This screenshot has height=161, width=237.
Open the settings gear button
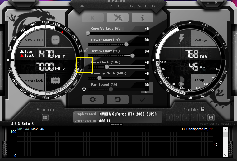tap(93, 100)
